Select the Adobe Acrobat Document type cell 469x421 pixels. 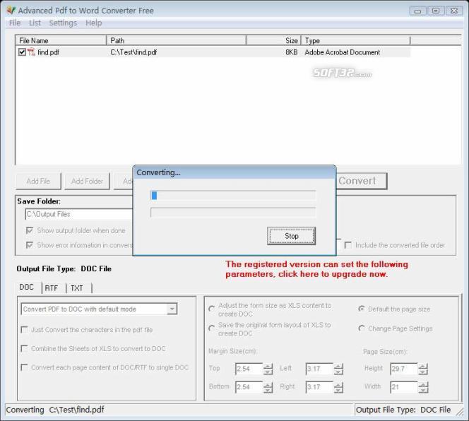(342, 52)
